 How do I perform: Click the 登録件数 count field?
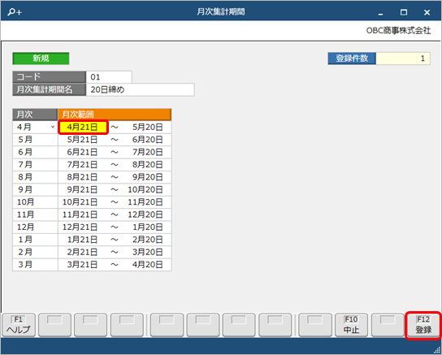(x=403, y=58)
